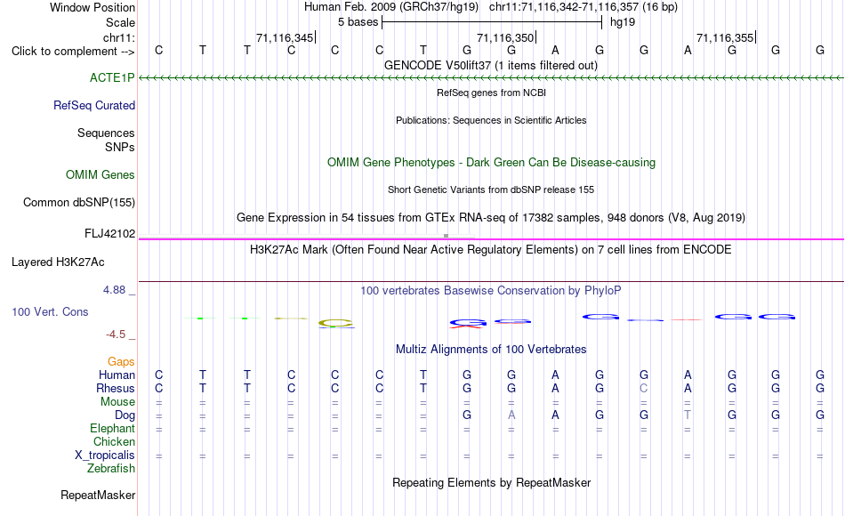Click the Human species row label
Viewport: 845px width, 516px height.
click(x=117, y=375)
